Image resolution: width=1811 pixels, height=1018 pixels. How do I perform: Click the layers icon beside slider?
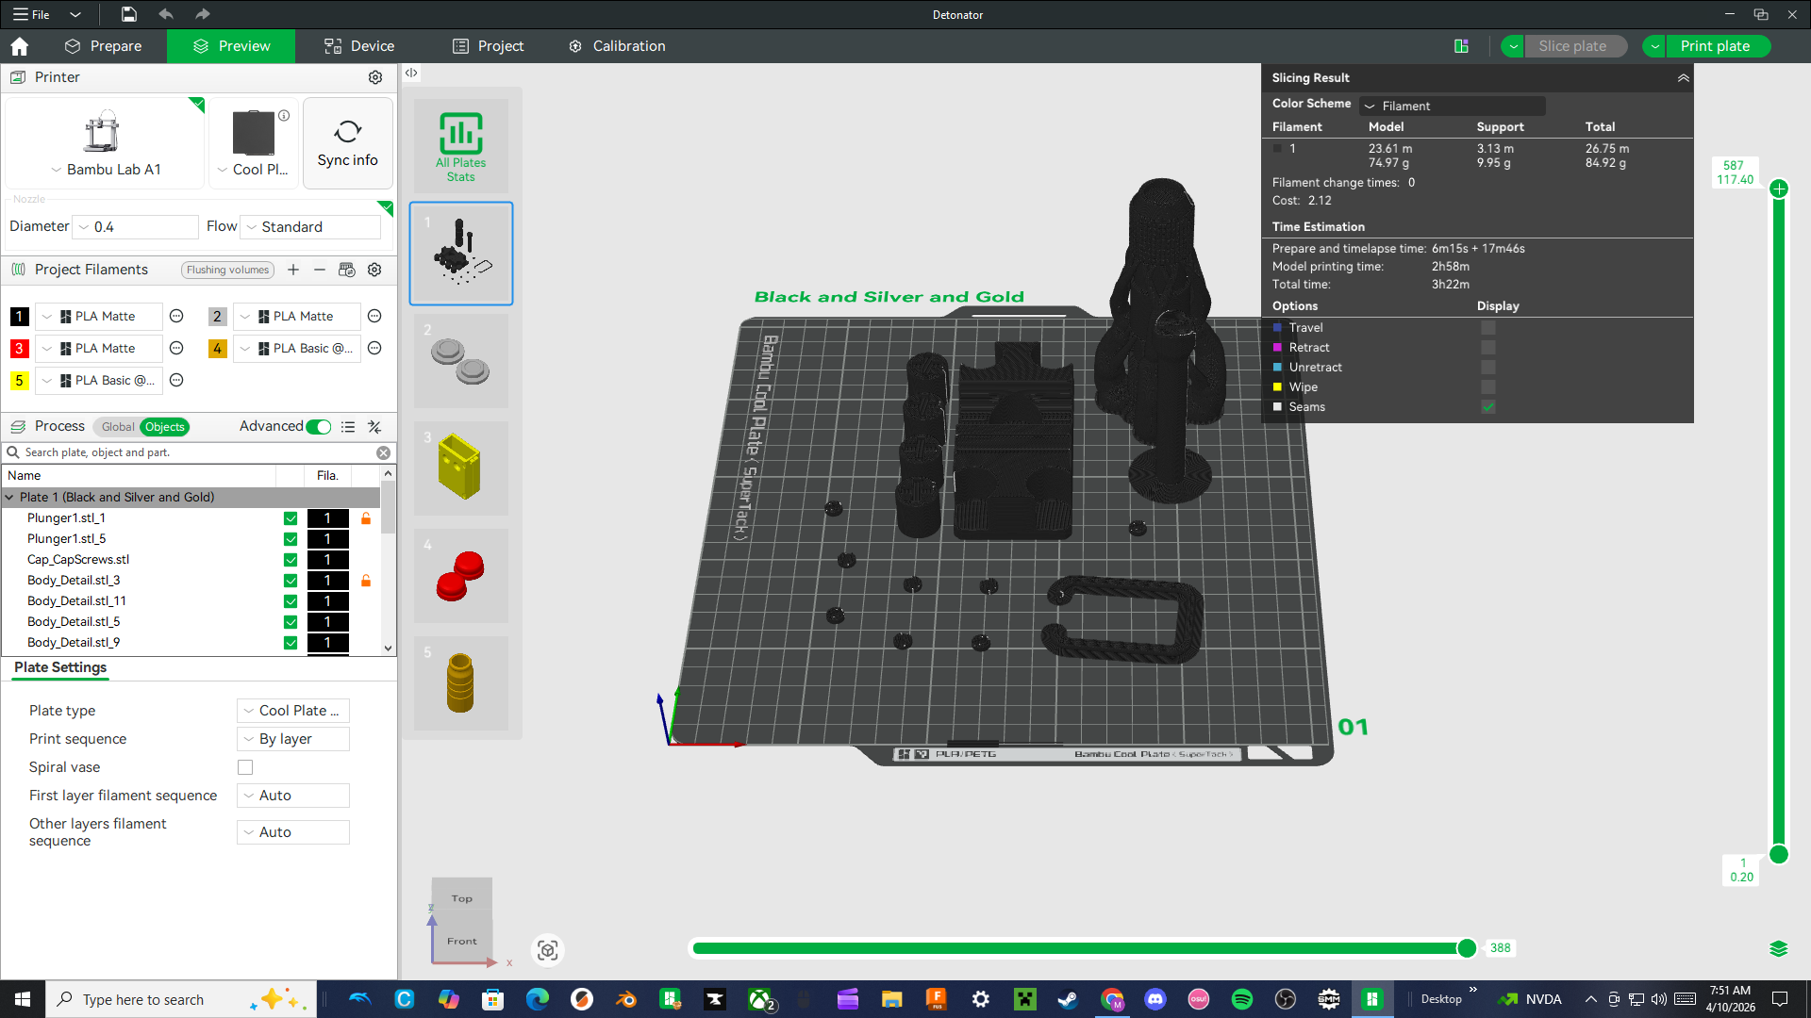point(1779,948)
